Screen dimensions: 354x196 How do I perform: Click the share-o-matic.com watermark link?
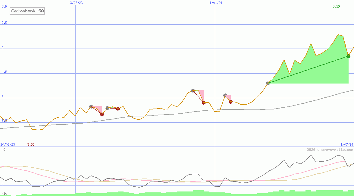pos(330,150)
